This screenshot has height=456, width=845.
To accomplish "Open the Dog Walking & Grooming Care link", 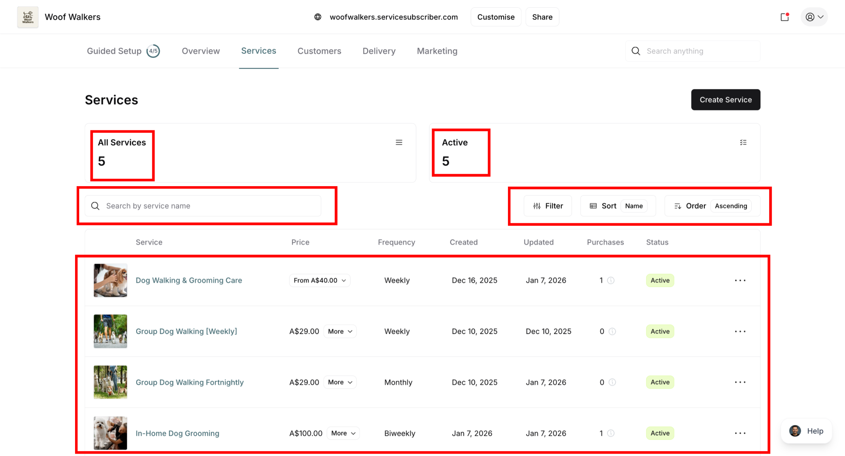I will click(189, 281).
